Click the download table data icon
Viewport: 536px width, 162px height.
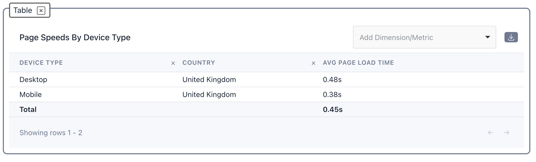(x=511, y=37)
